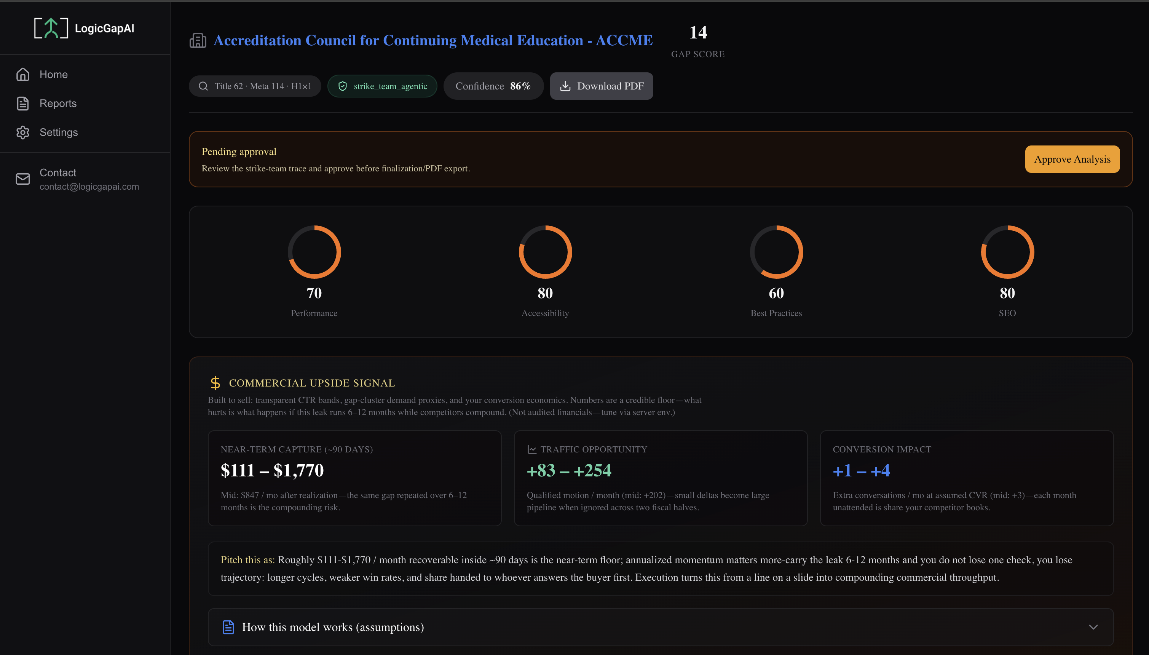This screenshot has height=655, width=1149.
Task: Expand How this model works chevron
Action: 1093,627
